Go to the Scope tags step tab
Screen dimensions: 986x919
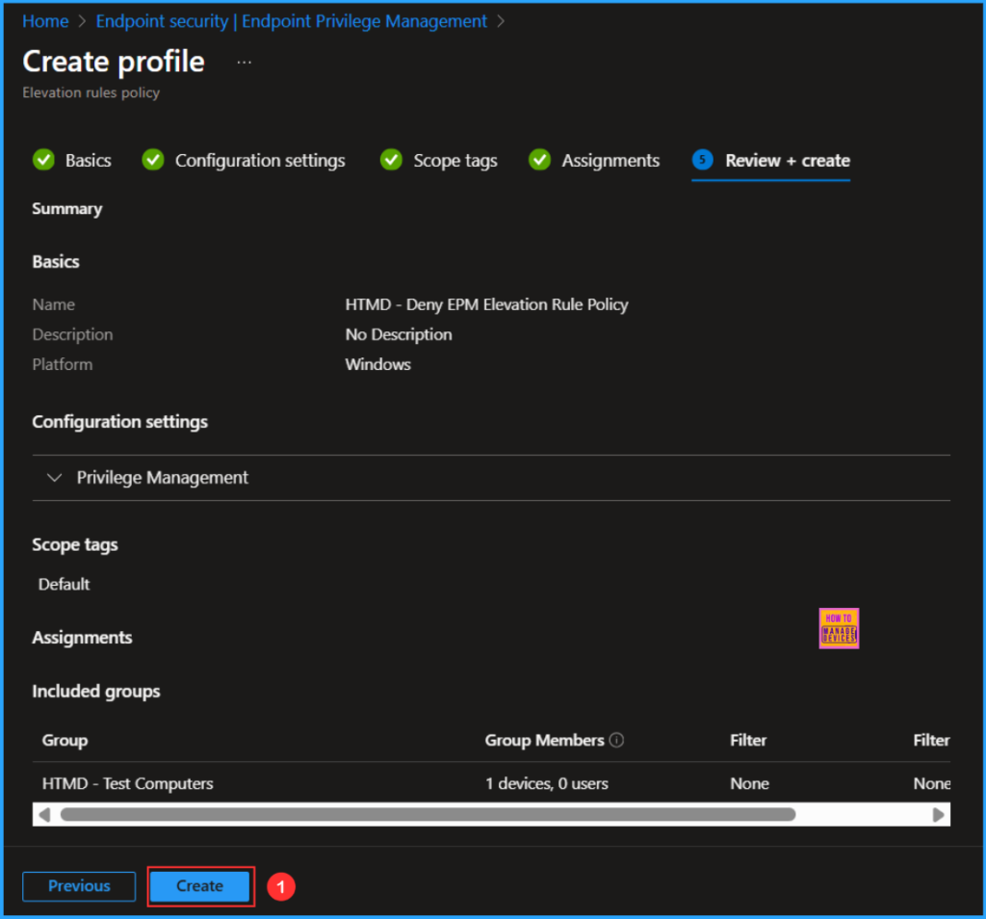pyautogui.click(x=455, y=161)
